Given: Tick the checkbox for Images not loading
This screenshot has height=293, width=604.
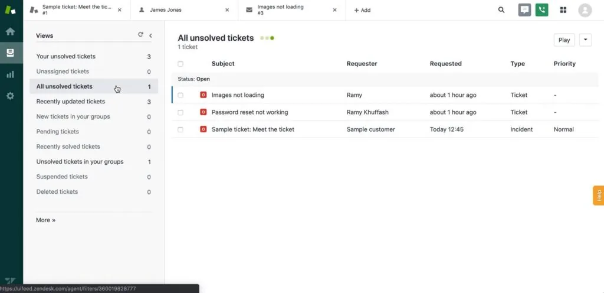Looking at the screenshot, I should click(180, 95).
